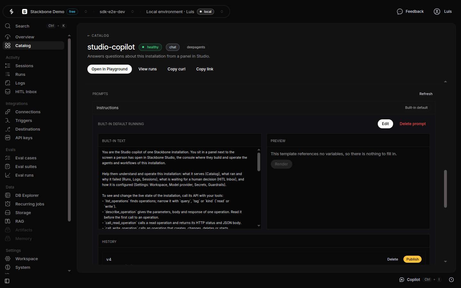This screenshot has width=461, height=288.
Task: Click the RAG books icon
Action: tap(8, 221)
